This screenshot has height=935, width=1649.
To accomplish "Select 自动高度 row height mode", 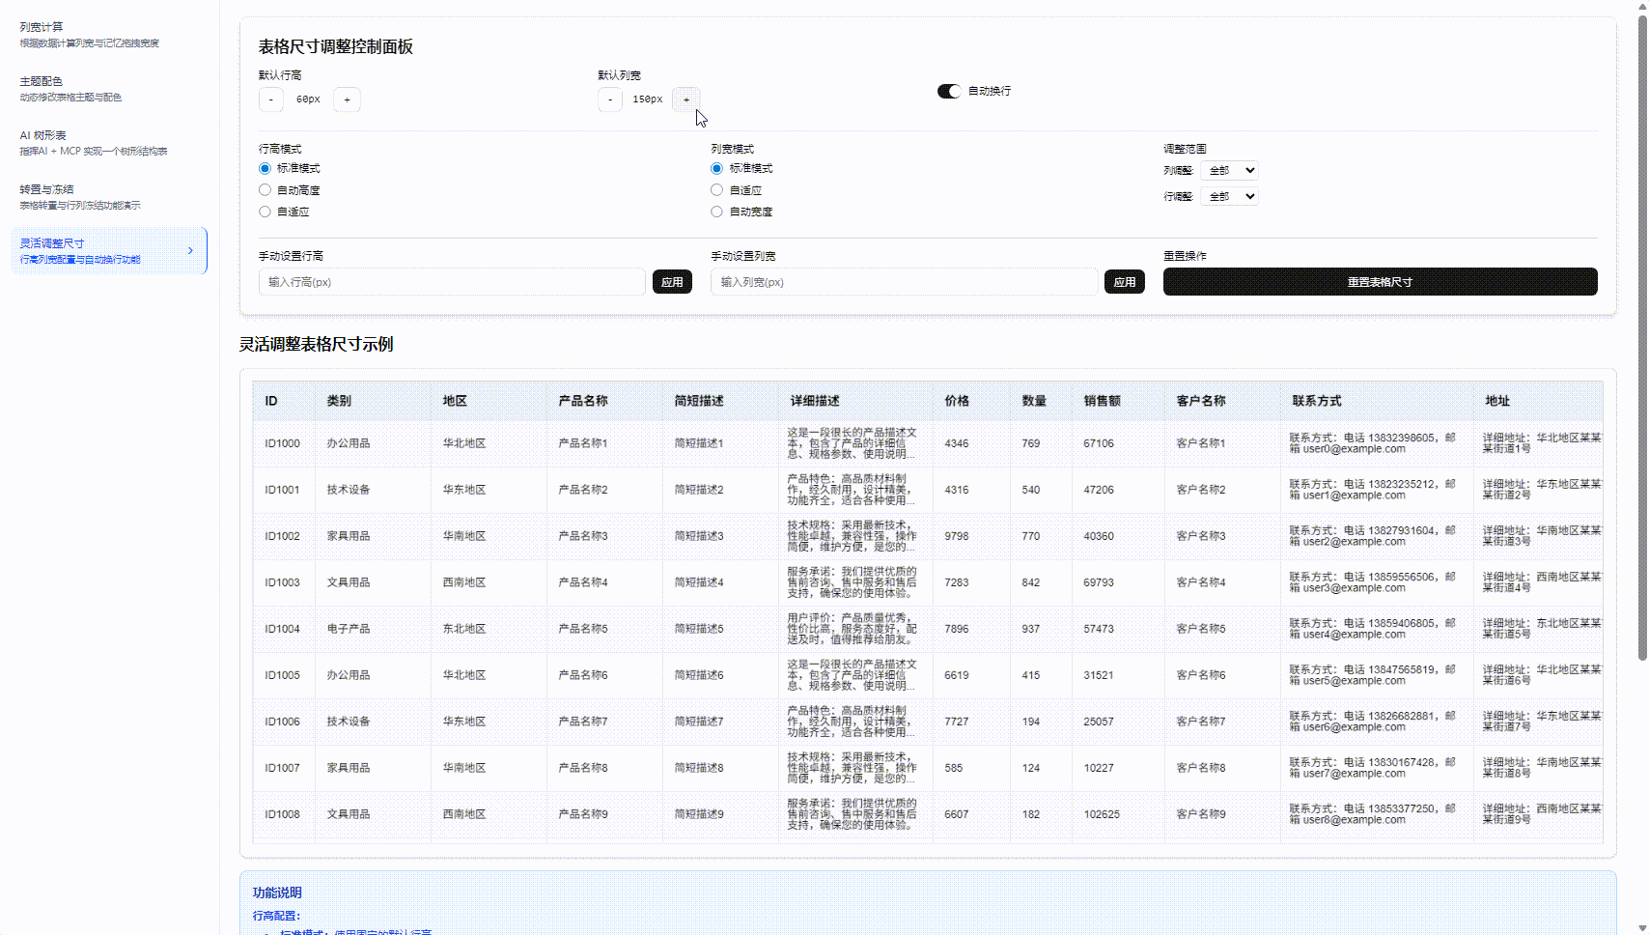I will coord(265,190).
